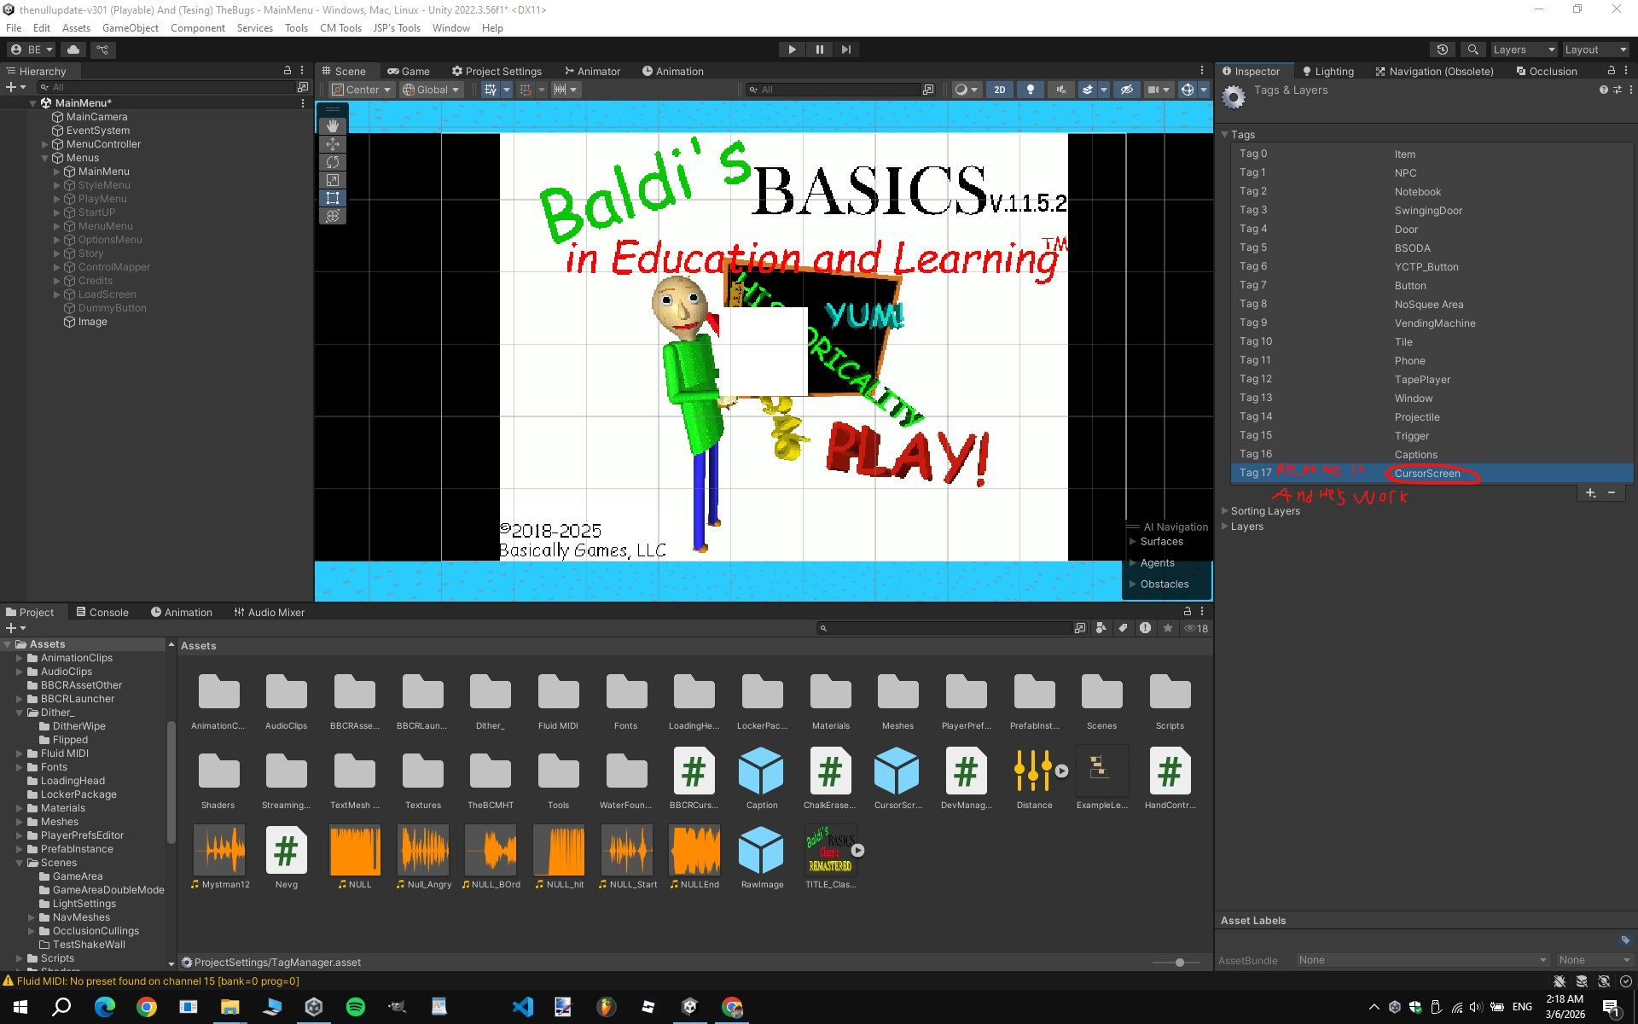Image resolution: width=1638 pixels, height=1024 pixels.
Task: Open the Center pivot dropdown
Action: (361, 90)
